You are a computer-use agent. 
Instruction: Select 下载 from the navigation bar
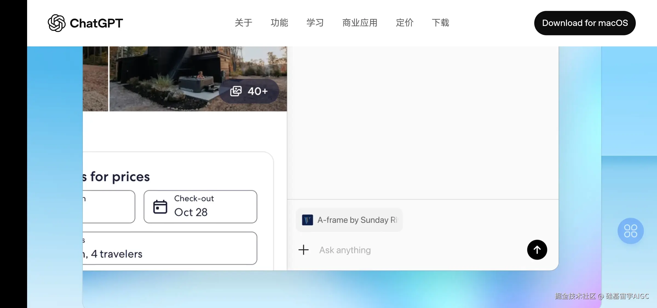440,23
